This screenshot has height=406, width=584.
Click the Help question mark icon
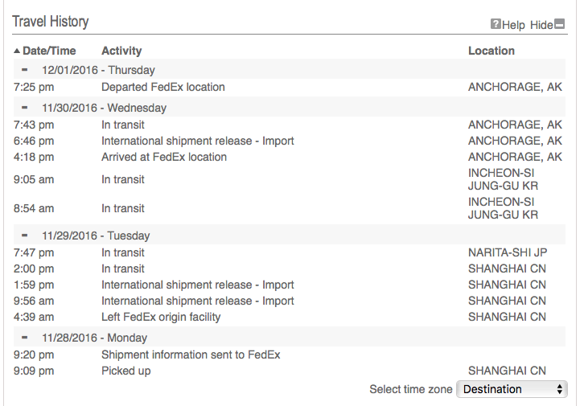point(496,24)
